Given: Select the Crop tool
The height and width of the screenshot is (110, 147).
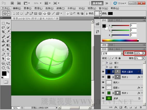Looking at the screenshot, I should pos(3,32).
